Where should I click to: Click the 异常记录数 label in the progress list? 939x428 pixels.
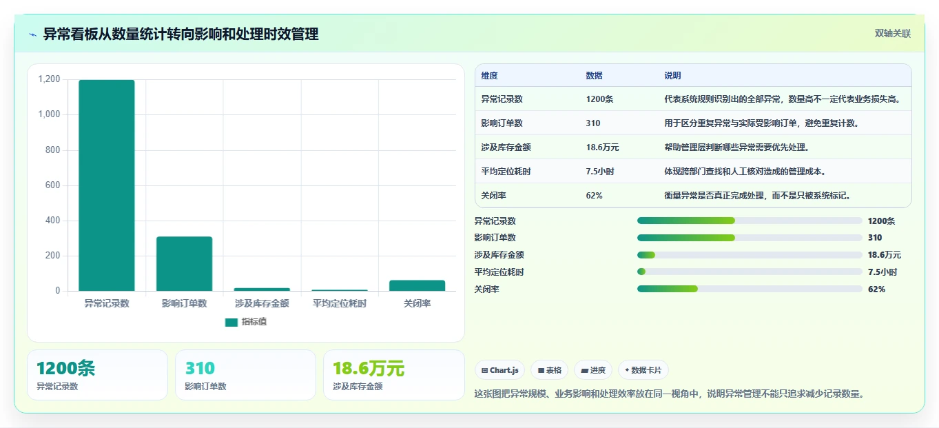pos(495,221)
